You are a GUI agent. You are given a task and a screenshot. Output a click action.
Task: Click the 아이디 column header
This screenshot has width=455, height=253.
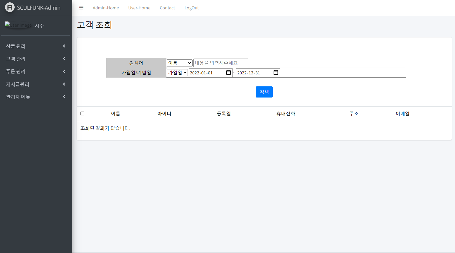tap(164, 114)
